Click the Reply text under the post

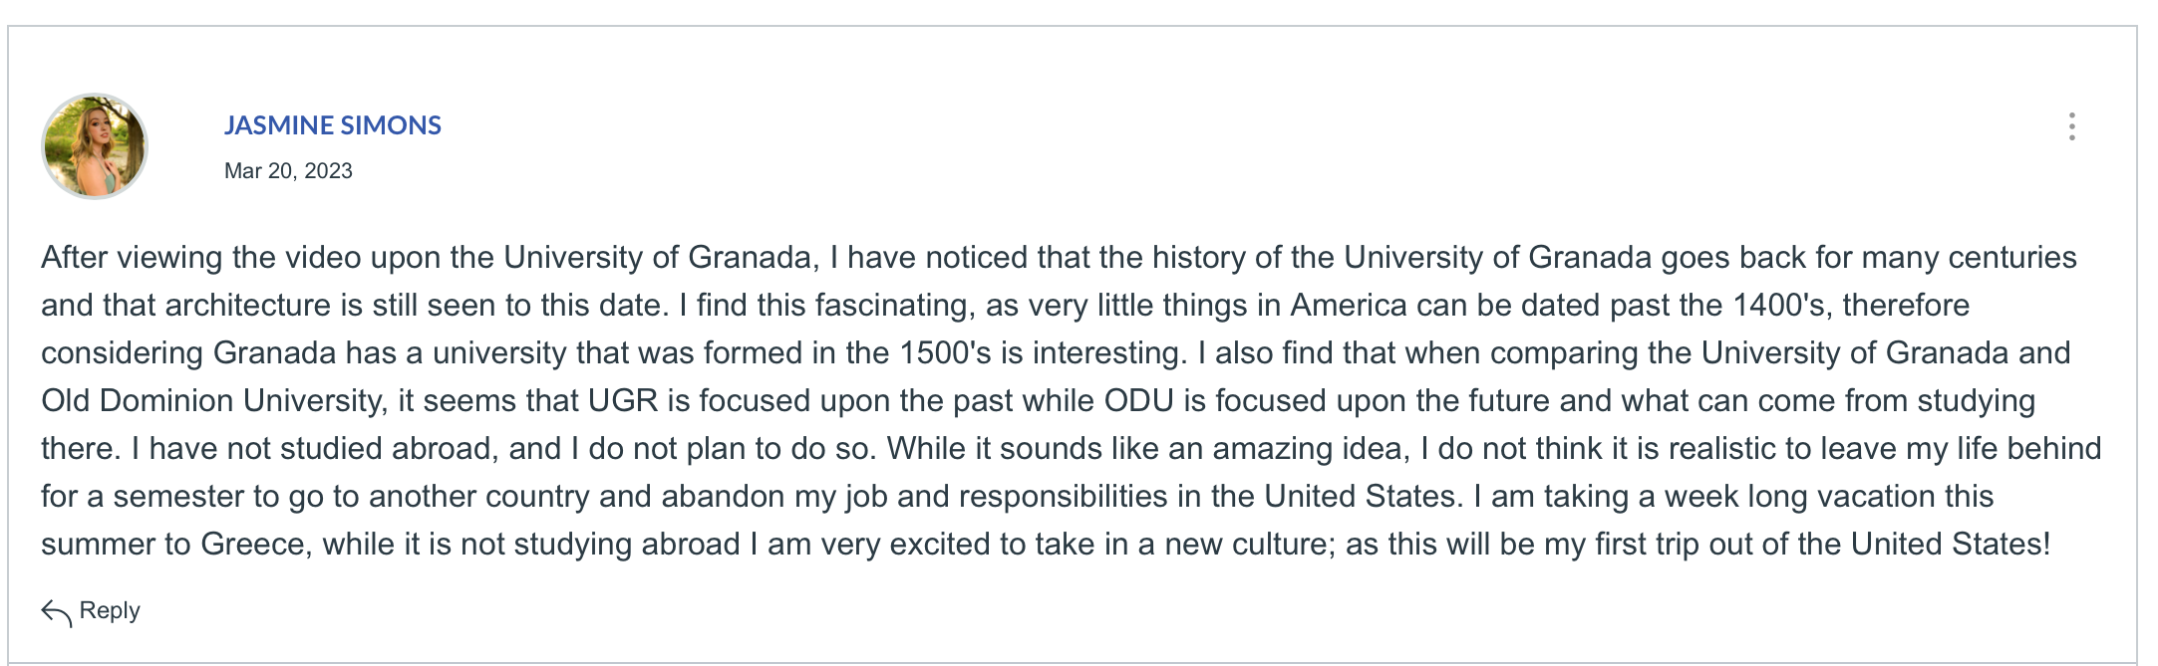pos(110,610)
